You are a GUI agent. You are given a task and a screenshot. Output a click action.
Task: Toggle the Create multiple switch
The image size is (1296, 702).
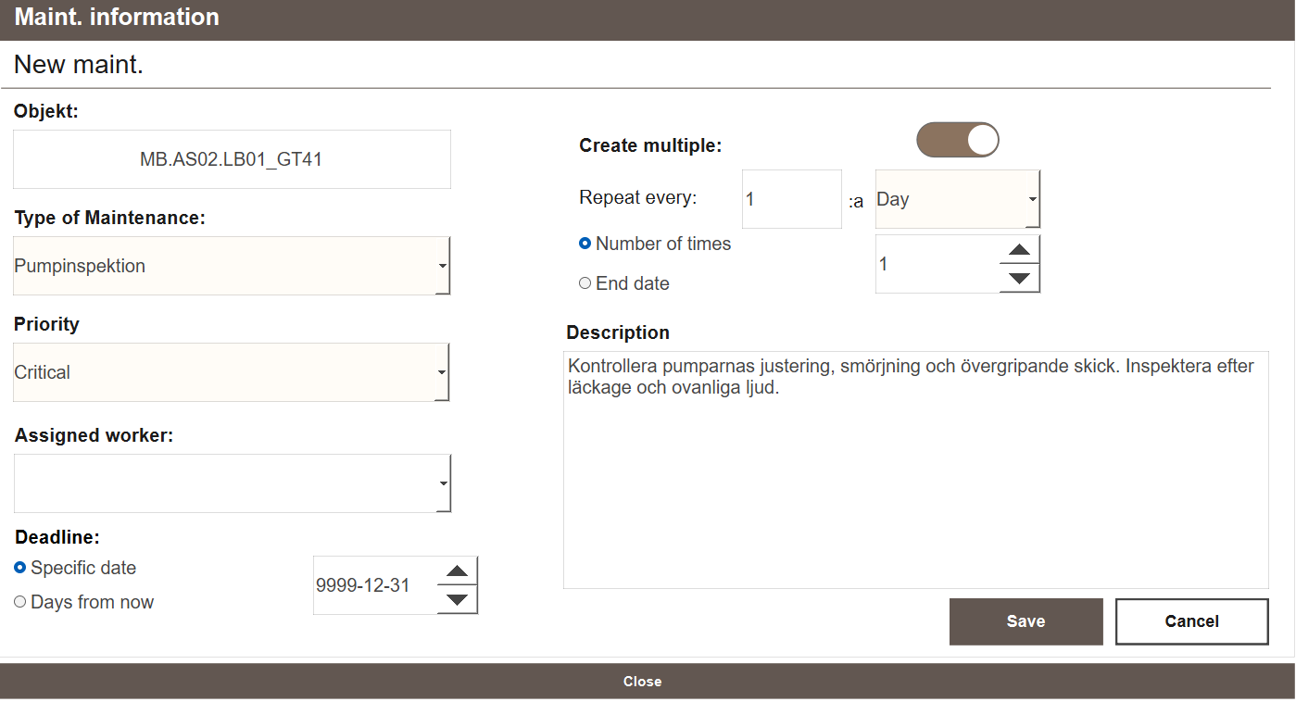[958, 140]
